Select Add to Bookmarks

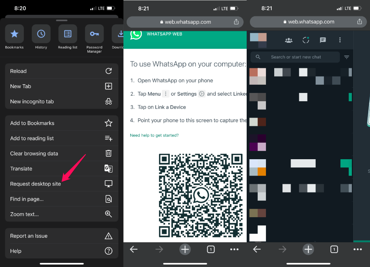point(62,123)
